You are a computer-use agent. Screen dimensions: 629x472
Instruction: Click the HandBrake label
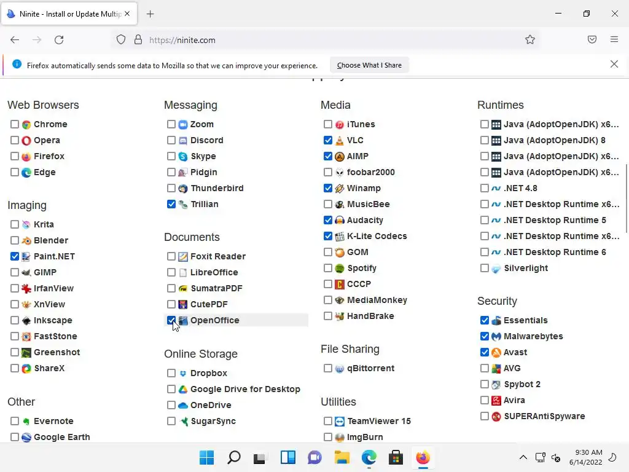370,317
